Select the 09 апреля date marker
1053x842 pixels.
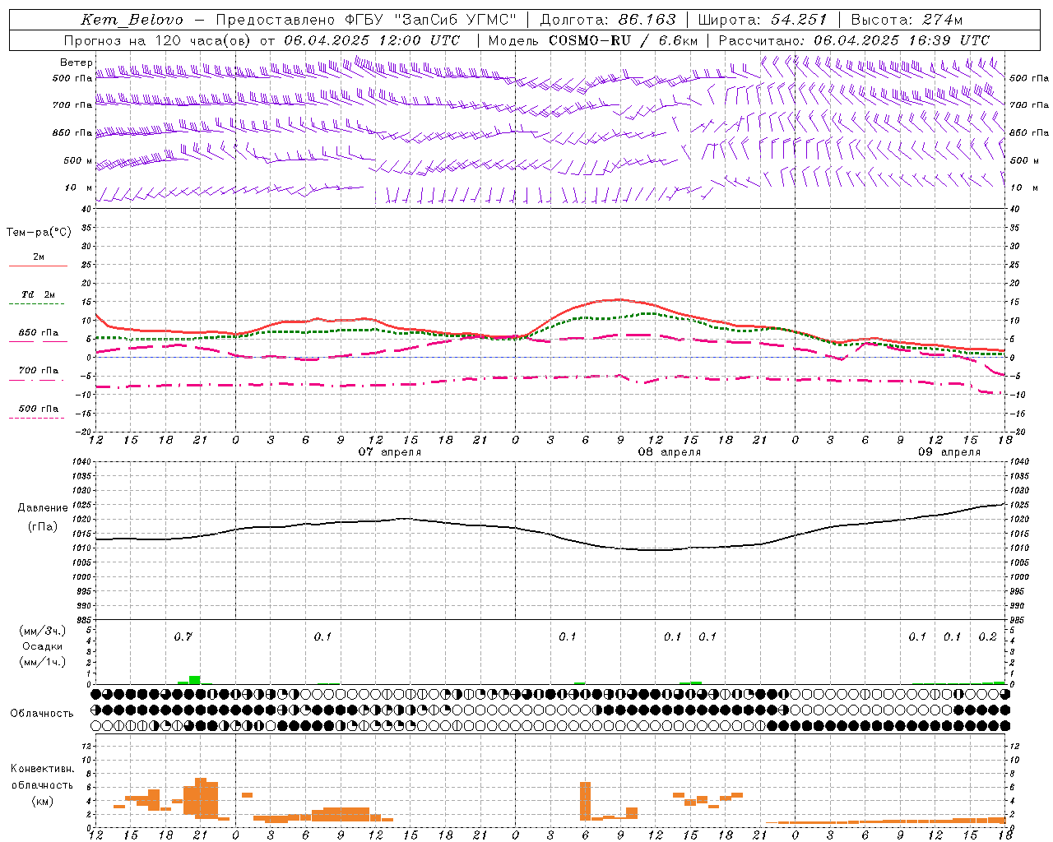pos(949,452)
